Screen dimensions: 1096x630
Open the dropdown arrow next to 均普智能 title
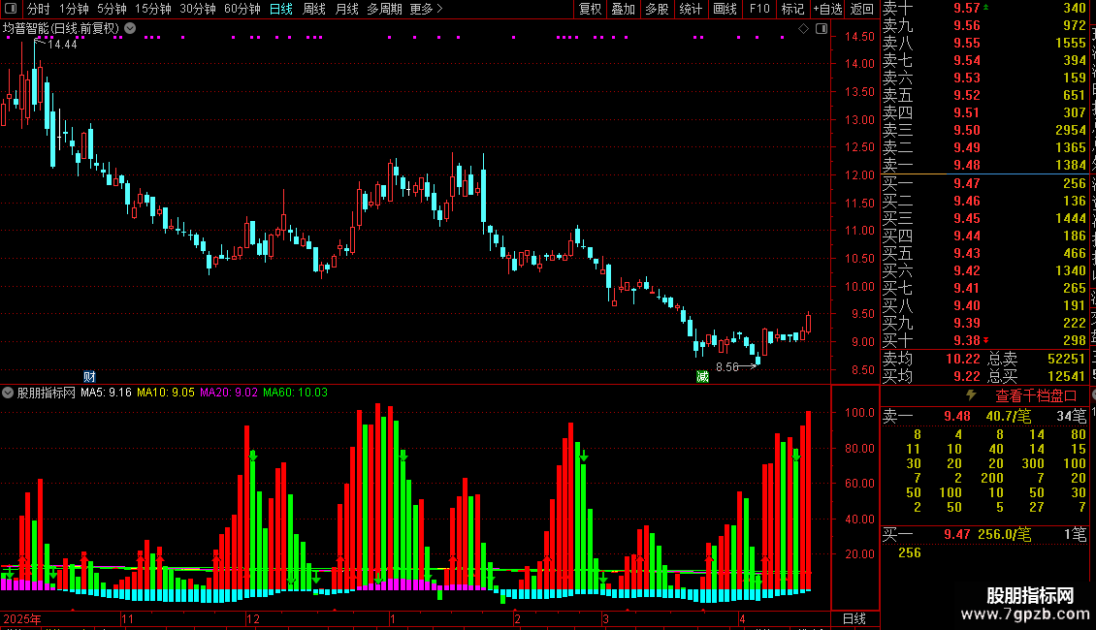[x=130, y=29]
